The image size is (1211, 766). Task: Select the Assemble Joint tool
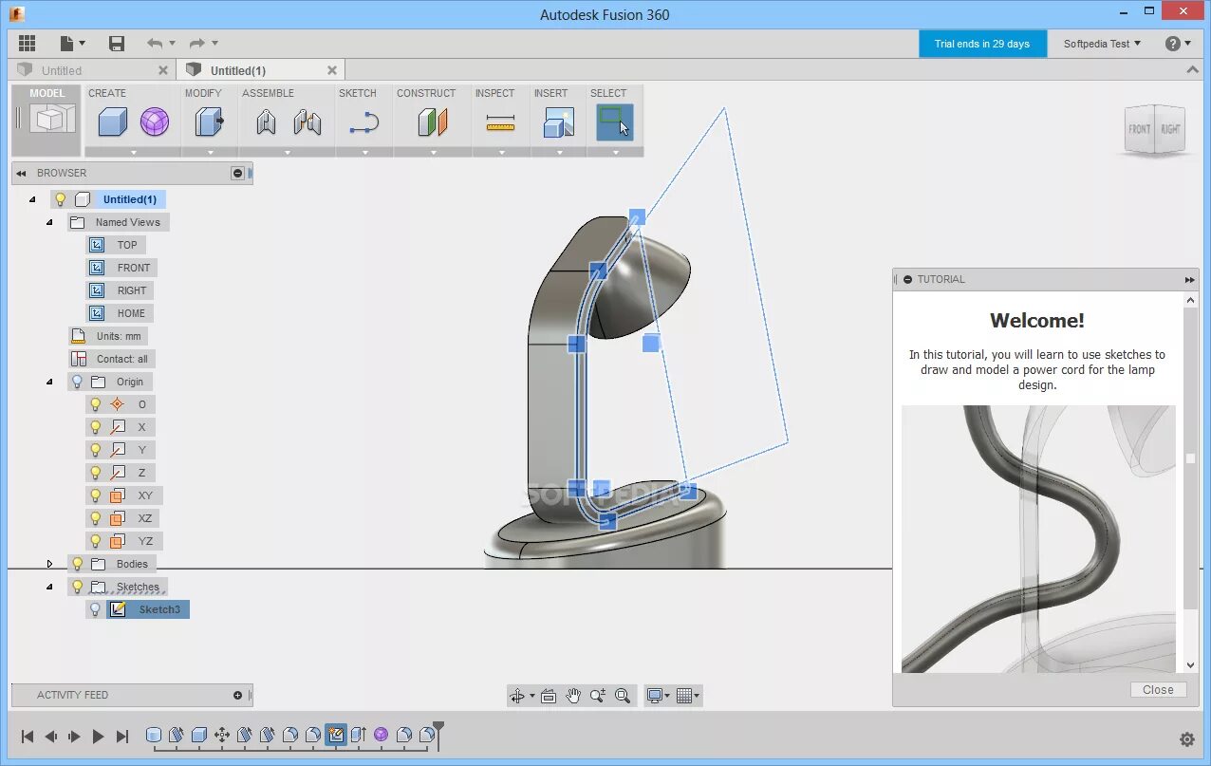coord(307,121)
